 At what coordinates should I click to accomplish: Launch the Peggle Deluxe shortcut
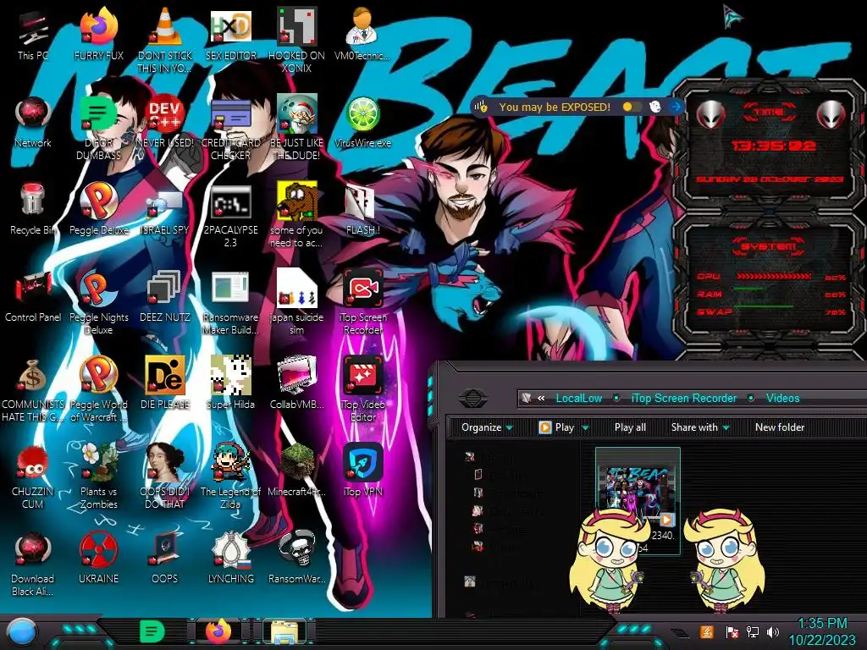pos(99,209)
